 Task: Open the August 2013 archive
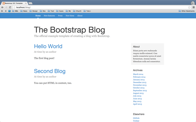click(138, 93)
